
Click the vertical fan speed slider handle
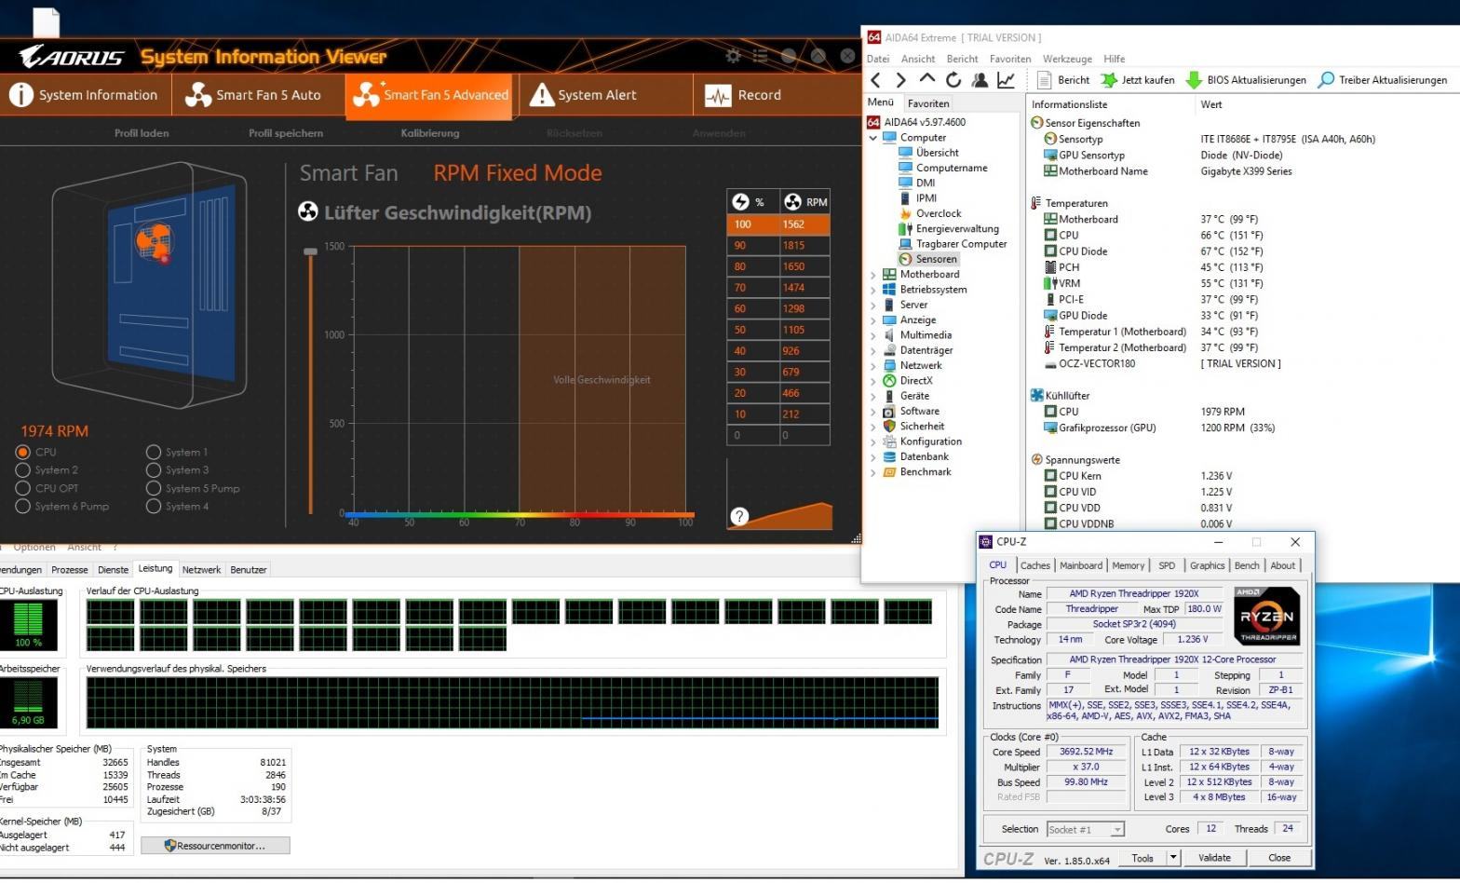click(x=311, y=251)
